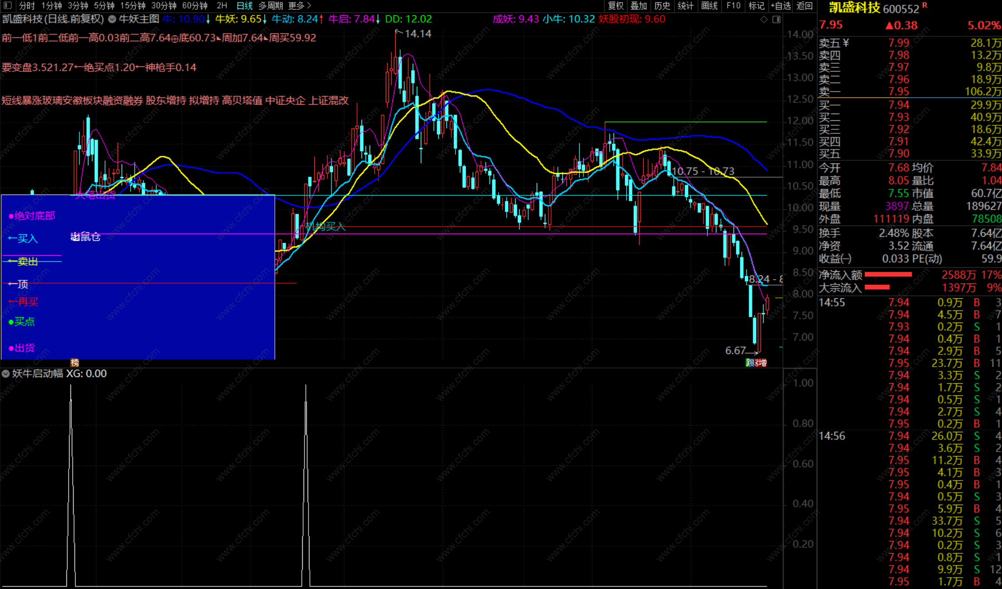
Task: Expand 牛妖主图 indicator dropdown arrow
Action: [x=112, y=19]
